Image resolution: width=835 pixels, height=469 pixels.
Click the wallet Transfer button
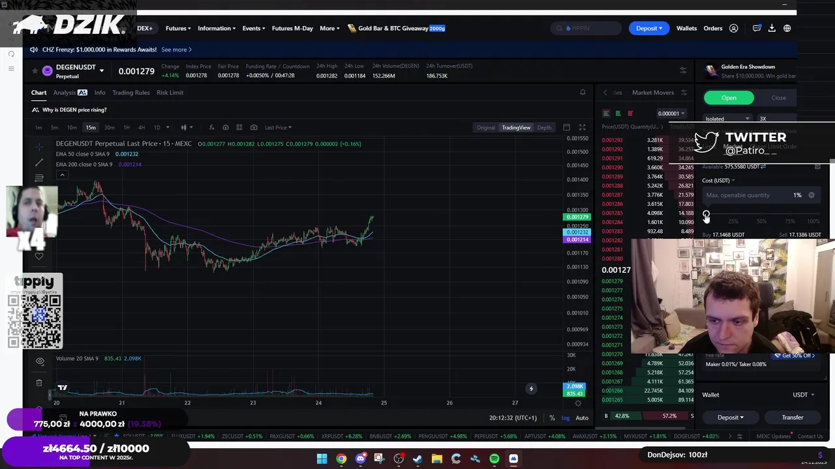(x=793, y=418)
